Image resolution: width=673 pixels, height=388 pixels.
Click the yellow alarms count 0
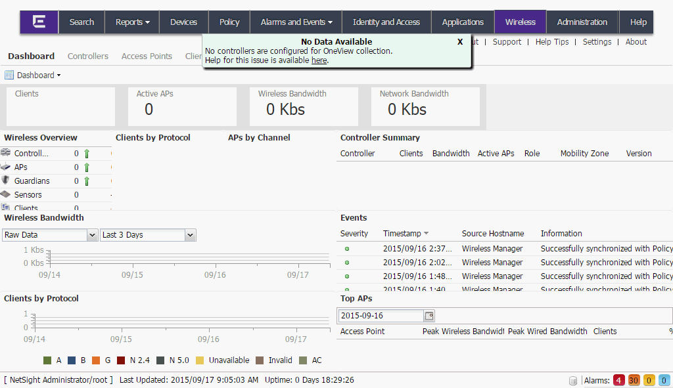pos(649,380)
